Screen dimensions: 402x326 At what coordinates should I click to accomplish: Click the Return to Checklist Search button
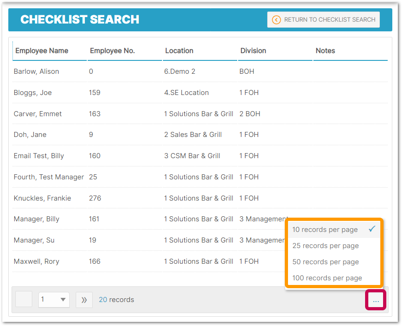pyautogui.click(x=323, y=20)
